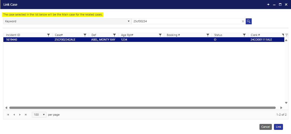Viewport: 291px width, 134px height.
Task: Open filter for Def column
Action: coord(114,35)
